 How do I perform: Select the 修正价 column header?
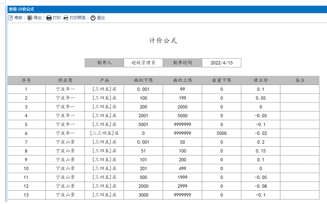pos(260,80)
